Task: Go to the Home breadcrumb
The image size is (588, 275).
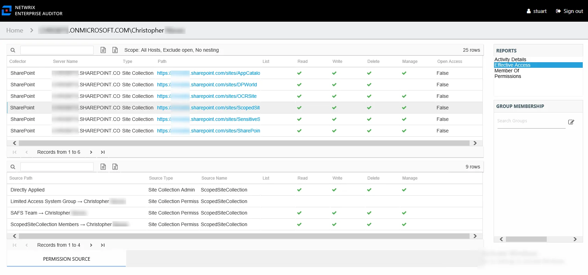Action: point(15,30)
